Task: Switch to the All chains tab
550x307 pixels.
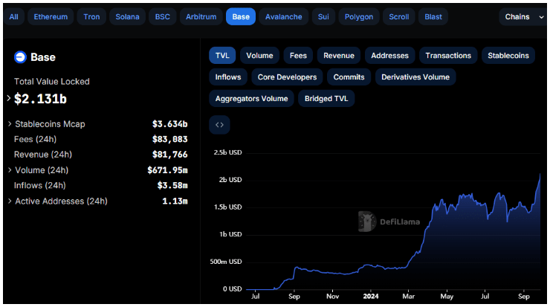Action: pos(13,17)
